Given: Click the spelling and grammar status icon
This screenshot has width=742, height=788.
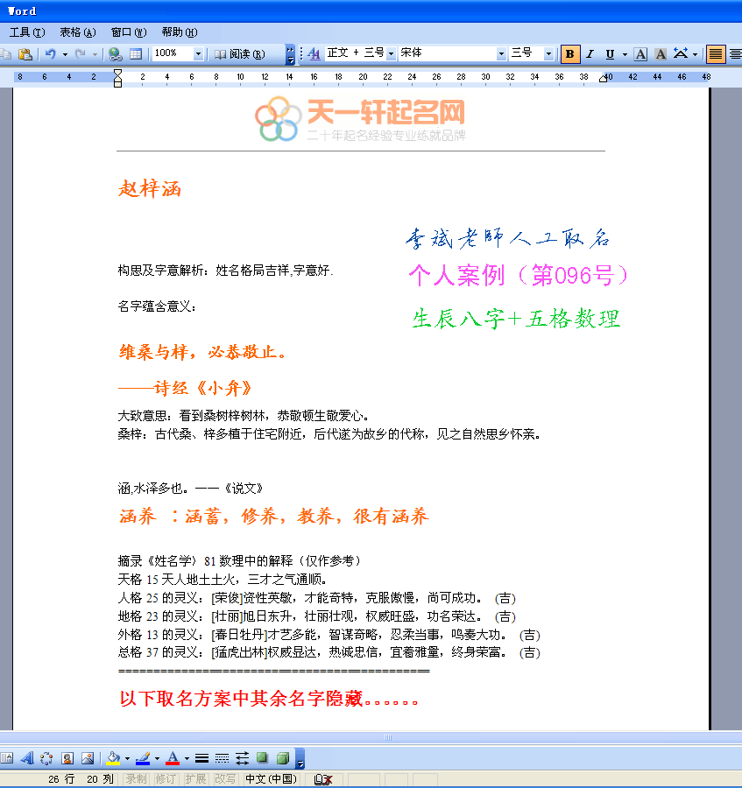Looking at the screenshot, I should coord(323,779).
